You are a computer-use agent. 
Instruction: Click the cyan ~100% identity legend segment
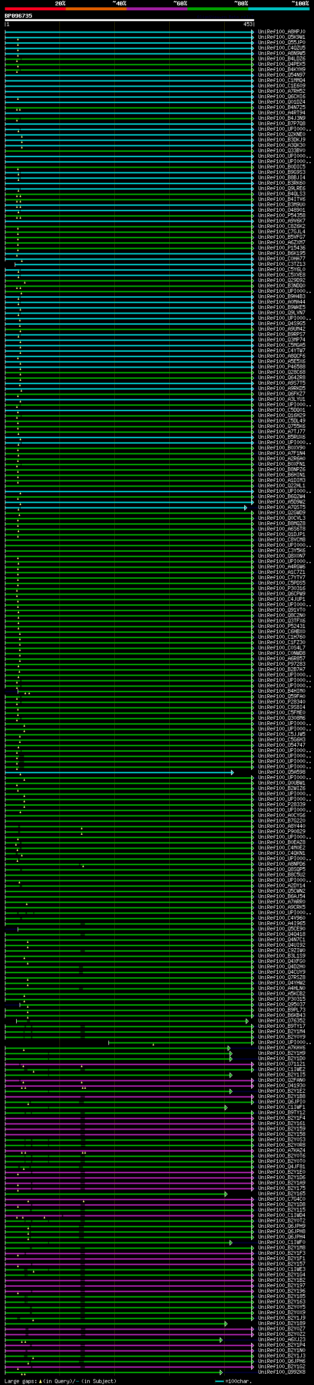coord(279,9)
